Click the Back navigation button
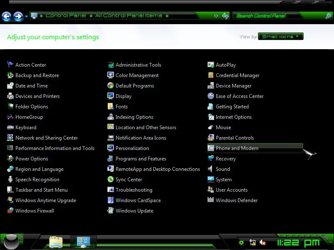This screenshot has width=334, height=250. click(x=6, y=16)
